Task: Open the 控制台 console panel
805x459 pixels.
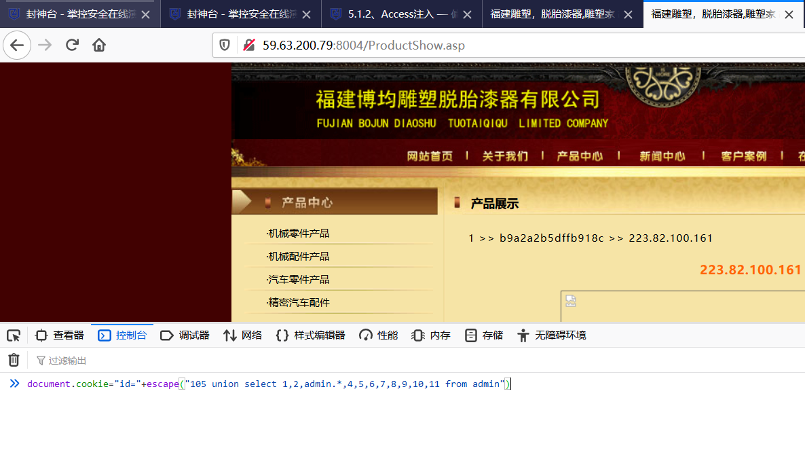Action: pyautogui.click(x=122, y=335)
